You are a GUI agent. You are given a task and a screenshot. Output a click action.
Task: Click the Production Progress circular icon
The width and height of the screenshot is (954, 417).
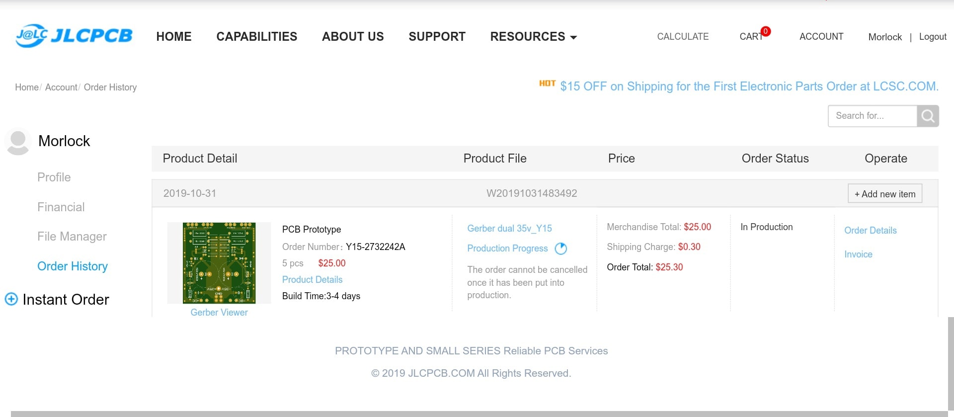click(560, 249)
